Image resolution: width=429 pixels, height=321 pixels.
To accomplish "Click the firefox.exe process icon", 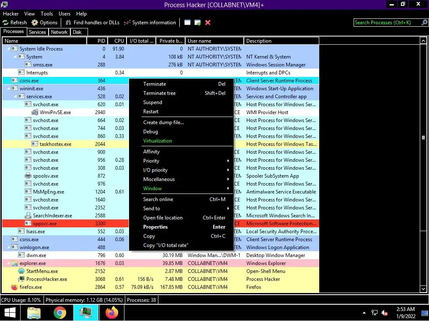I will tap(15, 287).
